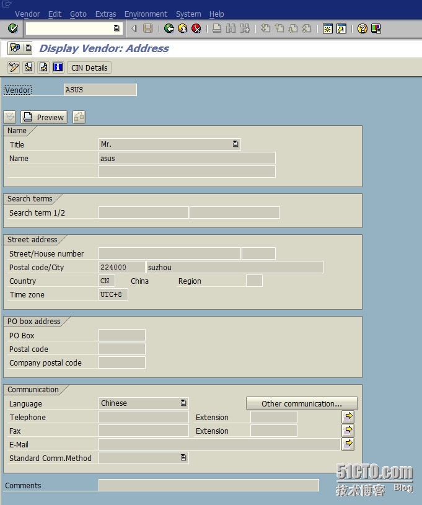Screen dimensions: 422x505
Task: Click the Save diskette icon
Action: (148, 29)
